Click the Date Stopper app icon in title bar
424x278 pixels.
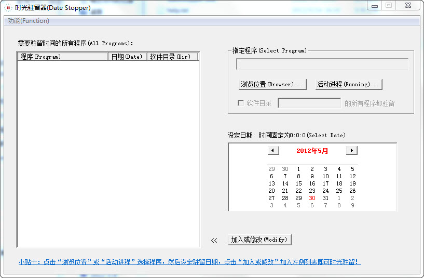(x=8, y=8)
